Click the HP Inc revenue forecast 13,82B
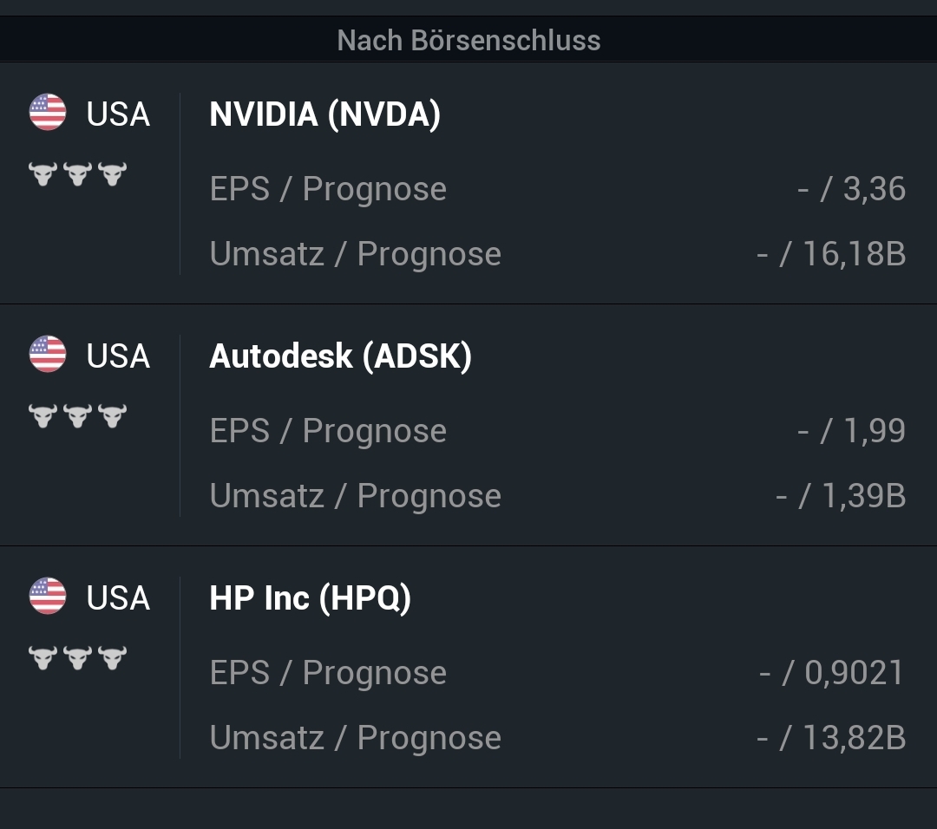The width and height of the screenshot is (937, 829). click(854, 738)
